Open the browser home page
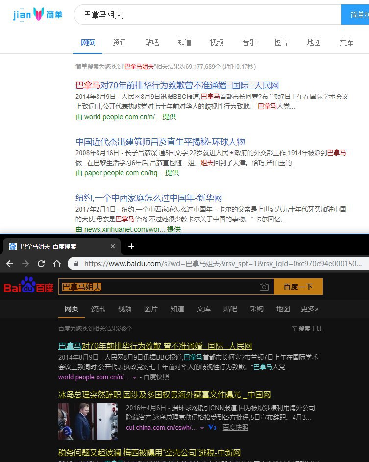 57,264
